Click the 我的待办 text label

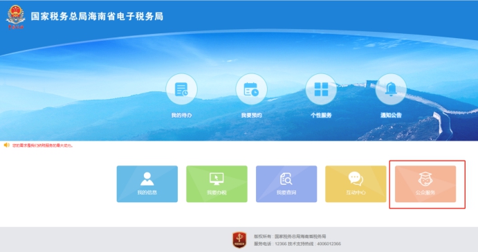click(181, 115)
